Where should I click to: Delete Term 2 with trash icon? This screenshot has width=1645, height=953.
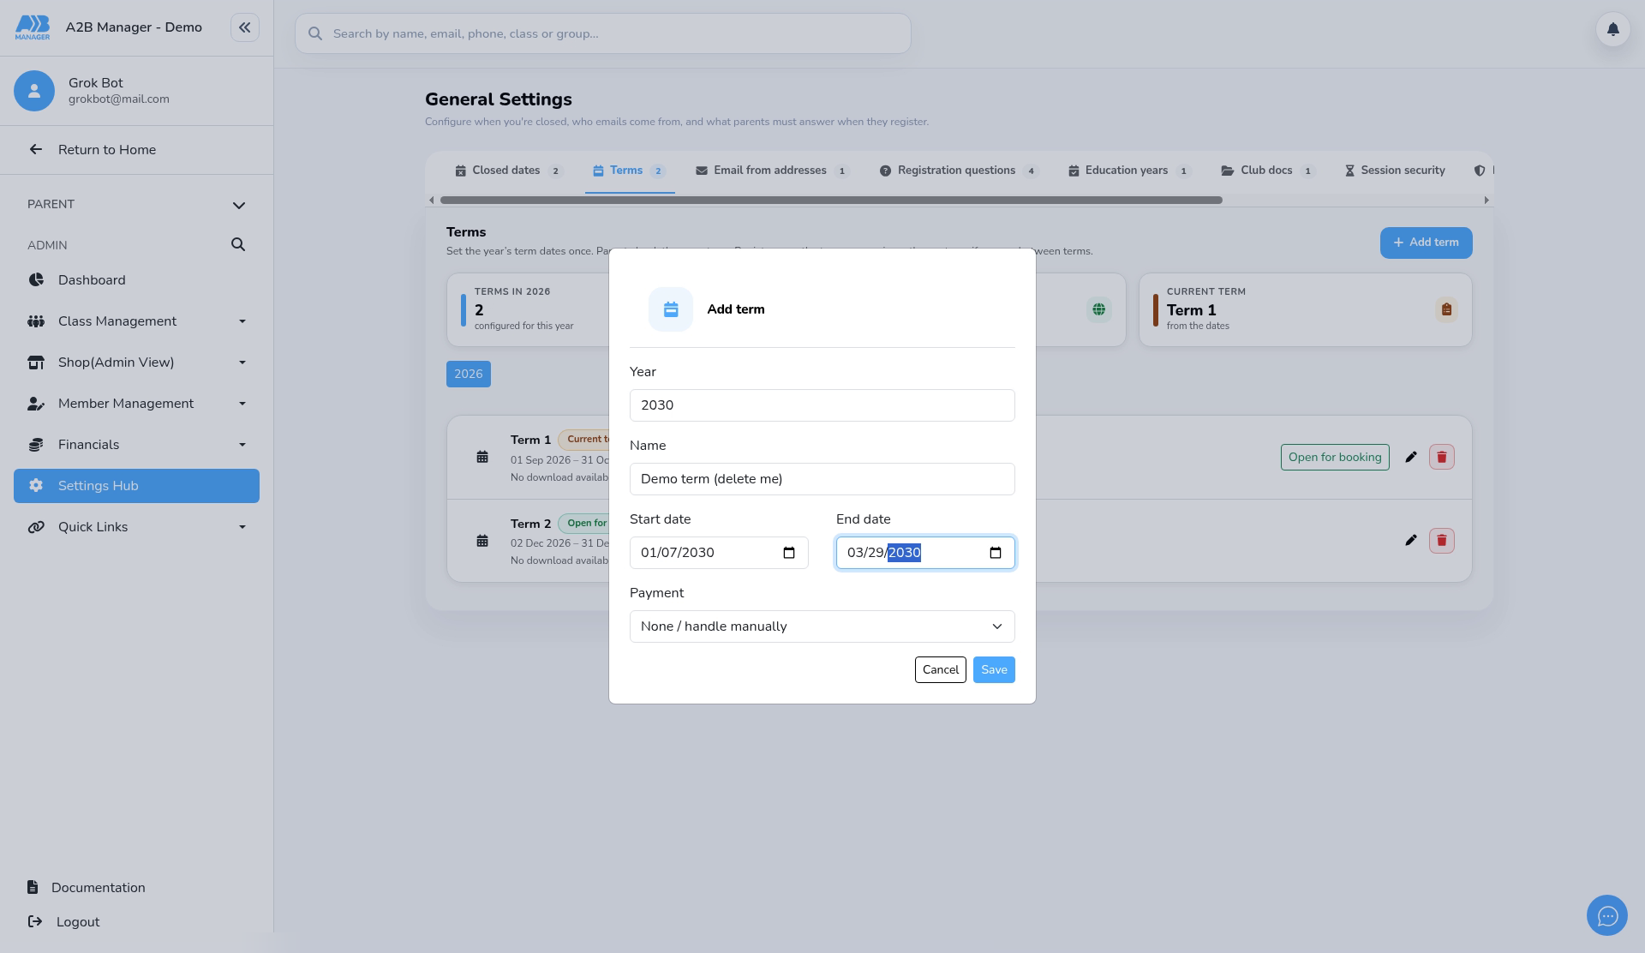click(x=1442, y=540)
